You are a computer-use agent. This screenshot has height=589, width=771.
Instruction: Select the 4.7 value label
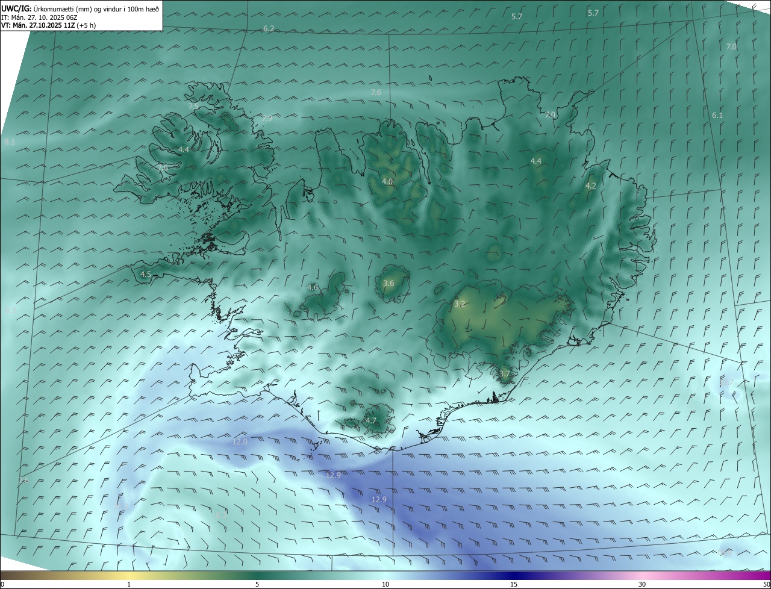coord(371,420)
